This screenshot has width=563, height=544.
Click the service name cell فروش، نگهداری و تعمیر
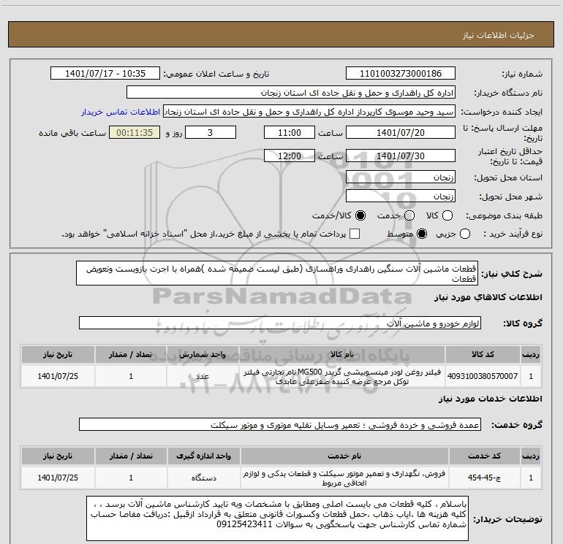tap(344, 478)
